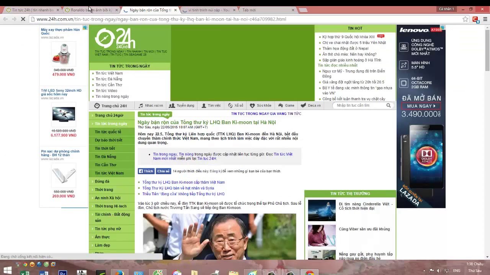
Task: Open 'Thảm họa động đất ở Nepal' link
Action: 345,49
